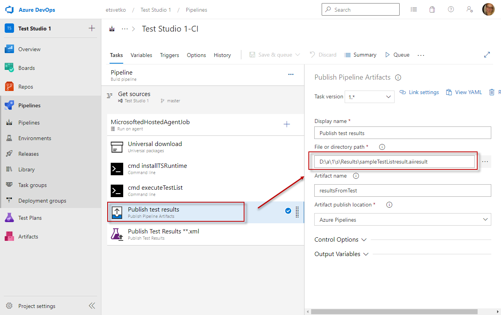Click the horizontal scrollbar at the bottom
The image size is (501, 315).
[x=394, y=311]
